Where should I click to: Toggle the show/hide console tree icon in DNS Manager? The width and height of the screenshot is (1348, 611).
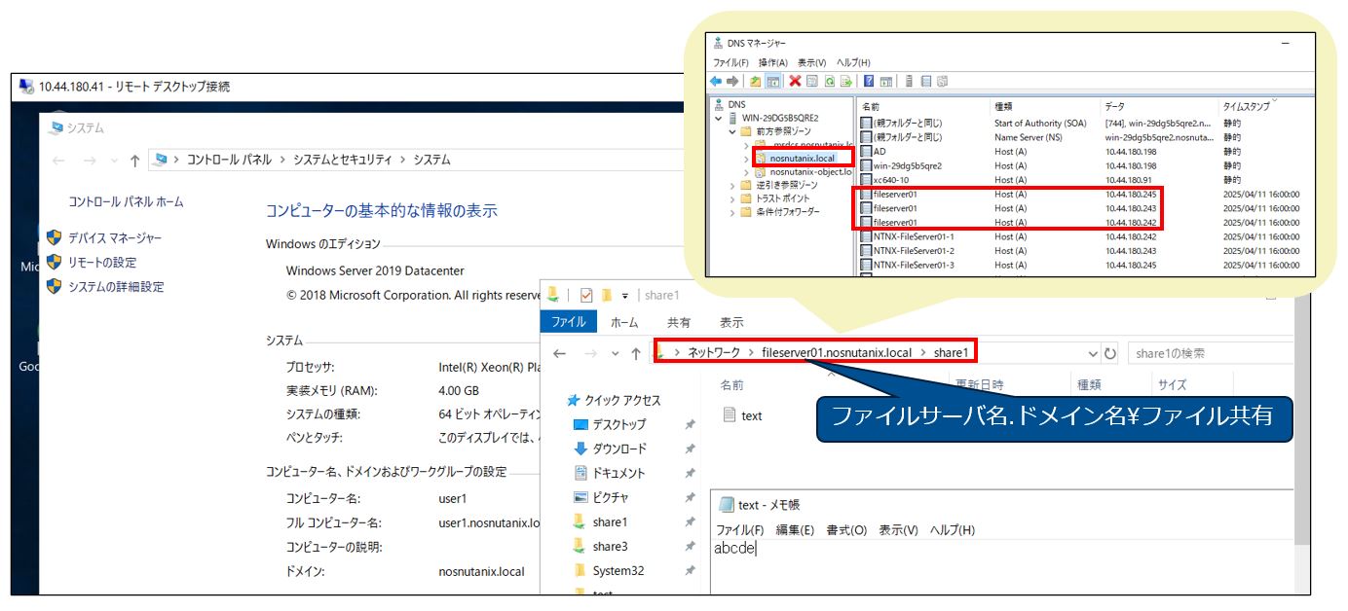(x=772, y=81)
